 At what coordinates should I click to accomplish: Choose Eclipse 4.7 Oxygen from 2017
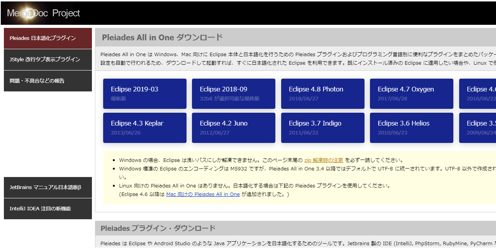pyautogui.click(x=411, y=94)
